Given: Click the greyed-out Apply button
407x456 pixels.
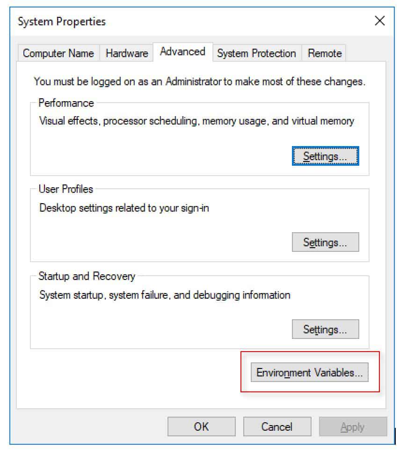Looking at the screenshot, I should 353,427.
